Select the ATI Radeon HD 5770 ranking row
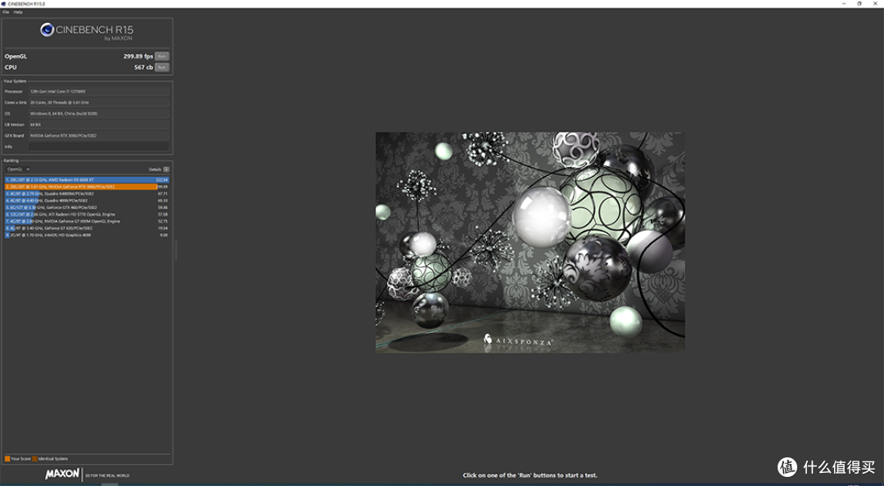Viewport: 884px width, 486px height. [87, 214]
